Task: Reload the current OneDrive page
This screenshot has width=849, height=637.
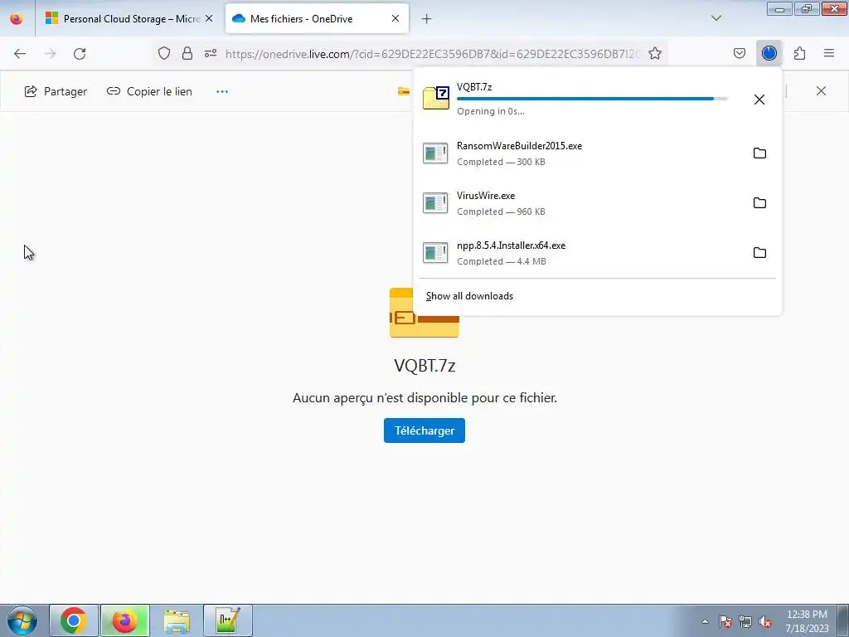Action: pos(80,53)
